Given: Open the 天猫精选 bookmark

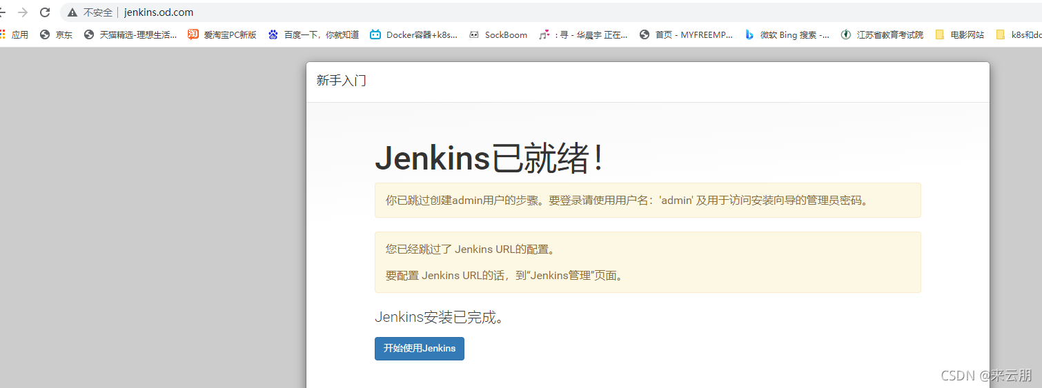Looking at the screenshot, I should 130,34.
